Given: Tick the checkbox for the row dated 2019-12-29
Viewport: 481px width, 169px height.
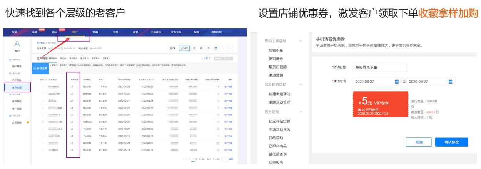Looking at the screenshot, I should (x=42, y=143).
